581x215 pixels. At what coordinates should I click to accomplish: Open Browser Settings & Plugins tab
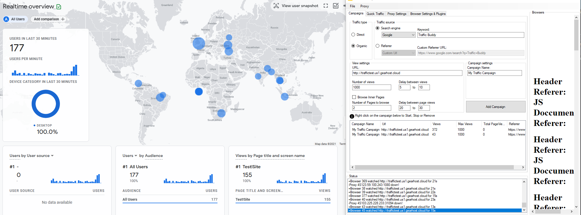428,14
